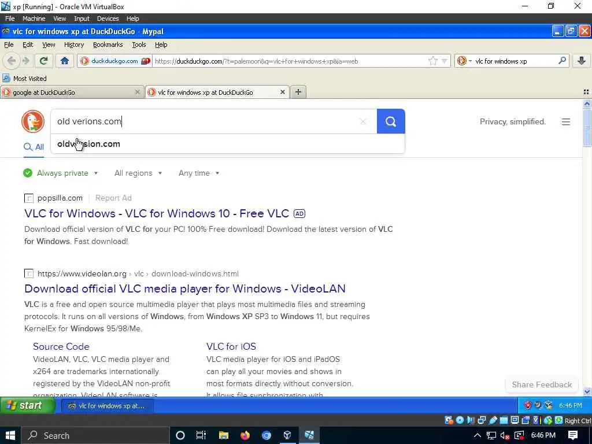The height and width of the screenshot is (444, 592).
Task: Click the browser URL address field
Action: click(x=289, y=61)
